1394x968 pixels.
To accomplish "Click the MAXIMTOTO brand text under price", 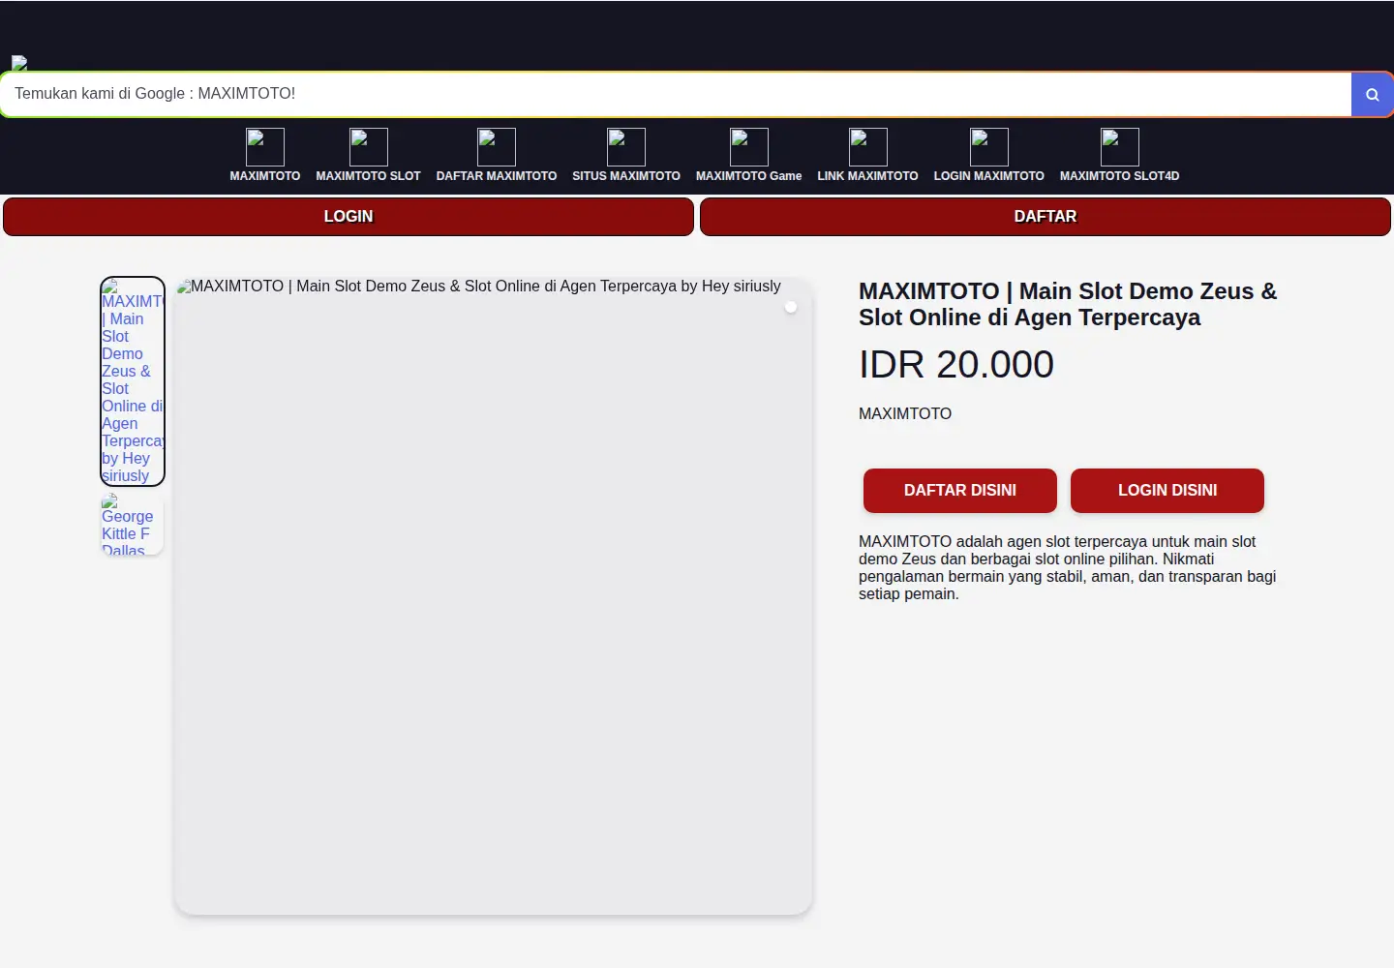I will point(905,413).
